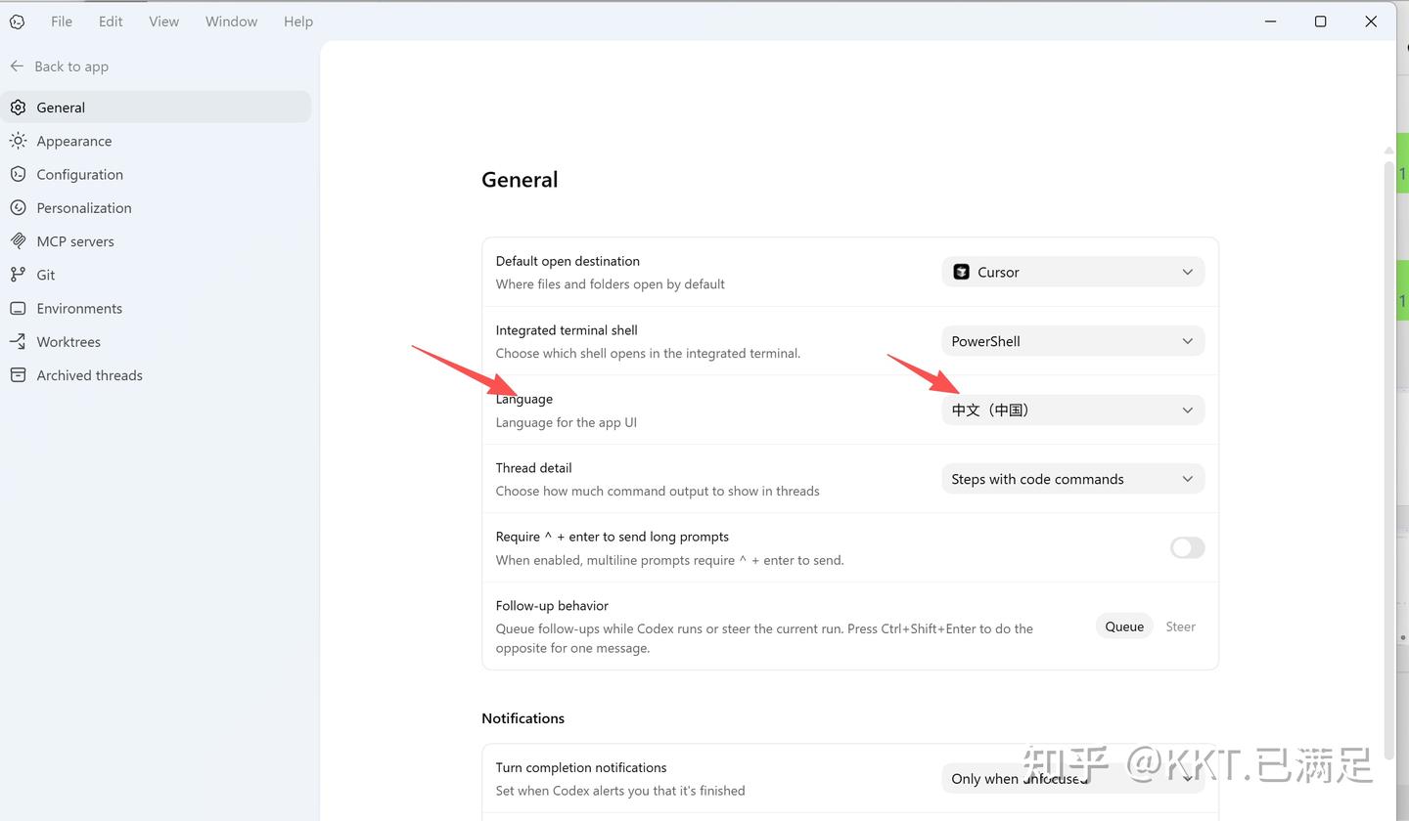Open the Language dropdown
1409x821 pixels.
point(1073,410)
